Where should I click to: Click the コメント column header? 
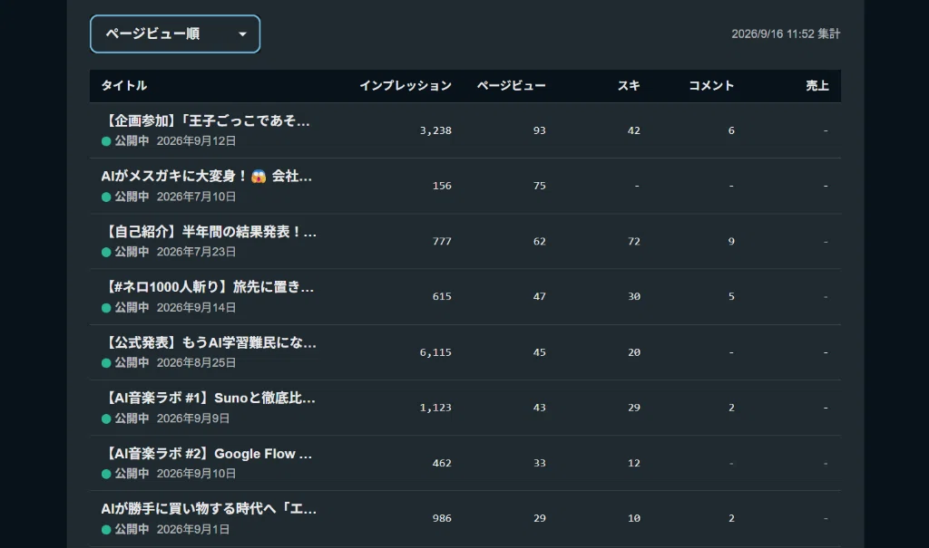711,86
